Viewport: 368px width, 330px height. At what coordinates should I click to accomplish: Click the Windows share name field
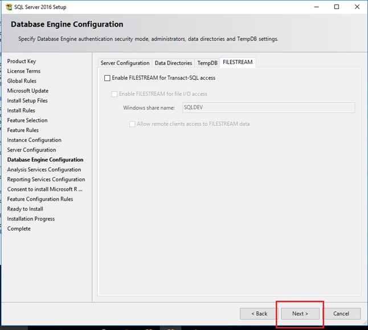click(268, 108)
